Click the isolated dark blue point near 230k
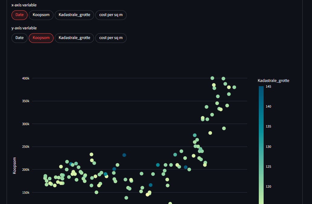 click(124, 155)
